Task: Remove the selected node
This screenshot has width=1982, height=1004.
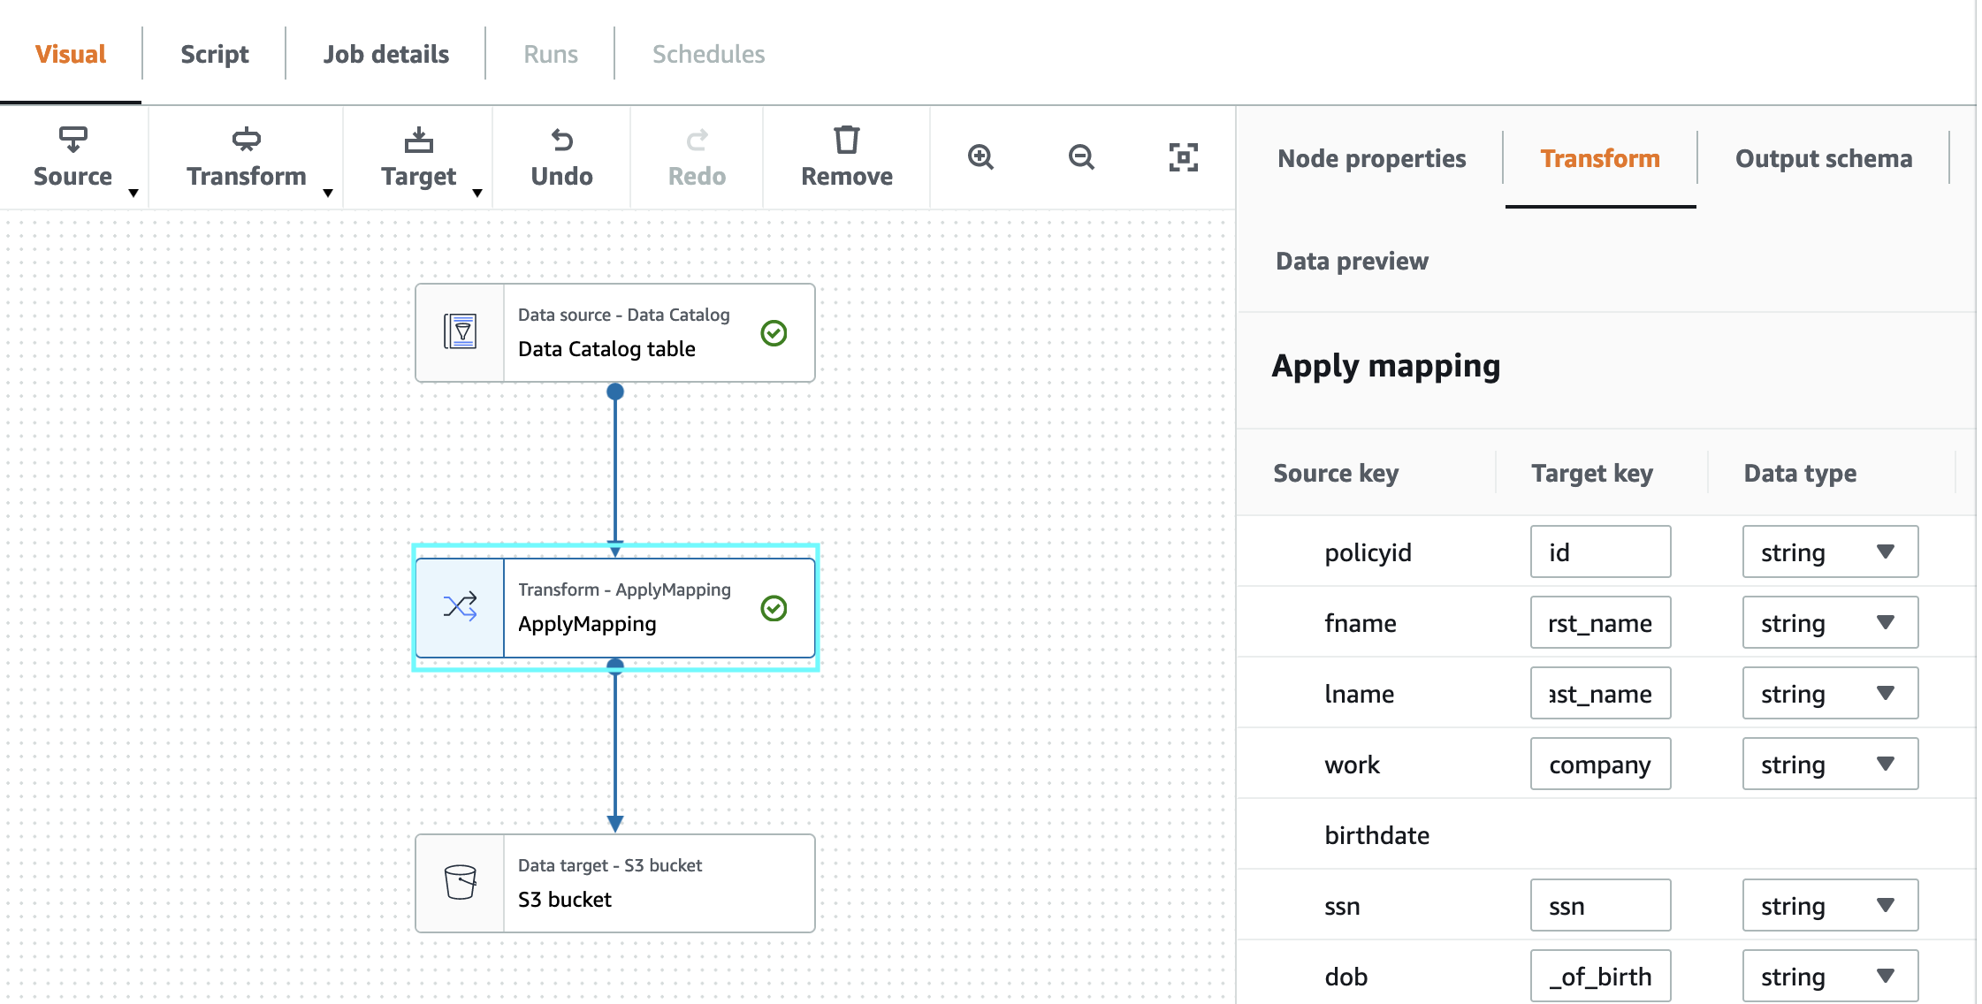Action: coord(847,157)
